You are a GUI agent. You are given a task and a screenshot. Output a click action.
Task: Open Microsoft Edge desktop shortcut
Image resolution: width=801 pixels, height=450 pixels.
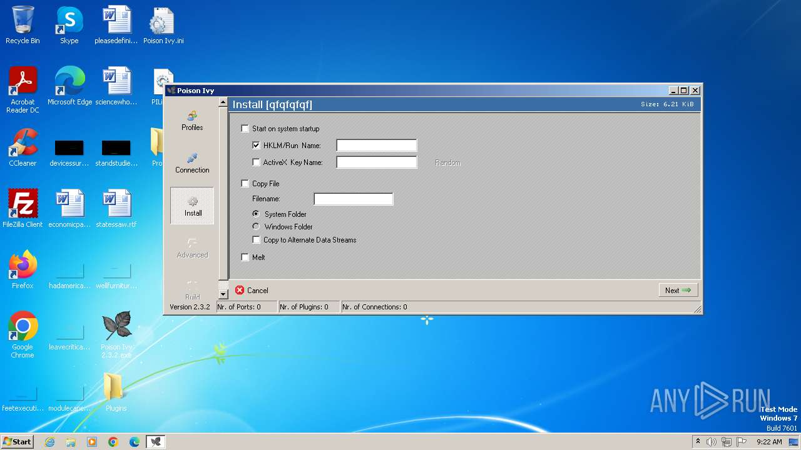point(69,86)
